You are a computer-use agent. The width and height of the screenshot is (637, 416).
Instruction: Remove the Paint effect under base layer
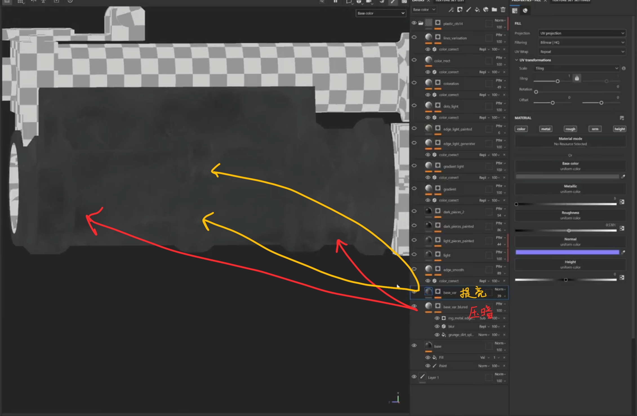coord(504,366)
